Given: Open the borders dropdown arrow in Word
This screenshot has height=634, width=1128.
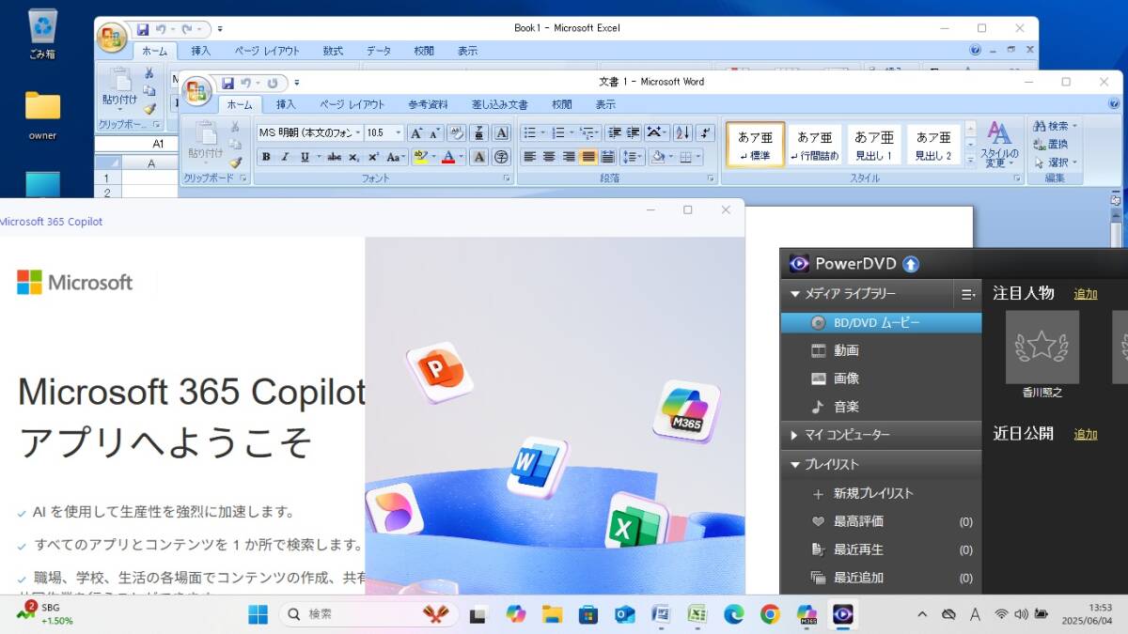Looking at the screenshot, I should pyautogui.click(x=698, y=157).
